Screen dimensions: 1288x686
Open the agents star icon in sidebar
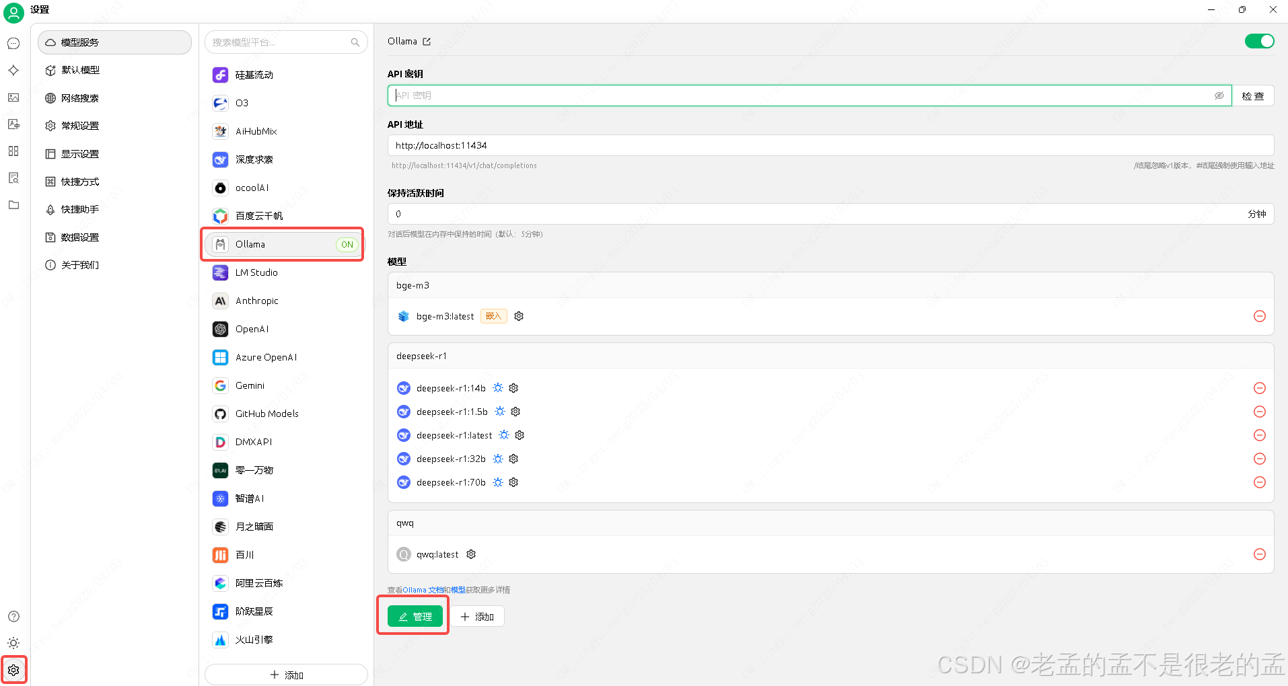(x=13, y=71)
